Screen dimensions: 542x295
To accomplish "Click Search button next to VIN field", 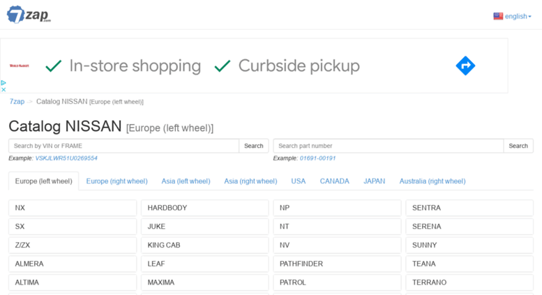I will 254,146.
